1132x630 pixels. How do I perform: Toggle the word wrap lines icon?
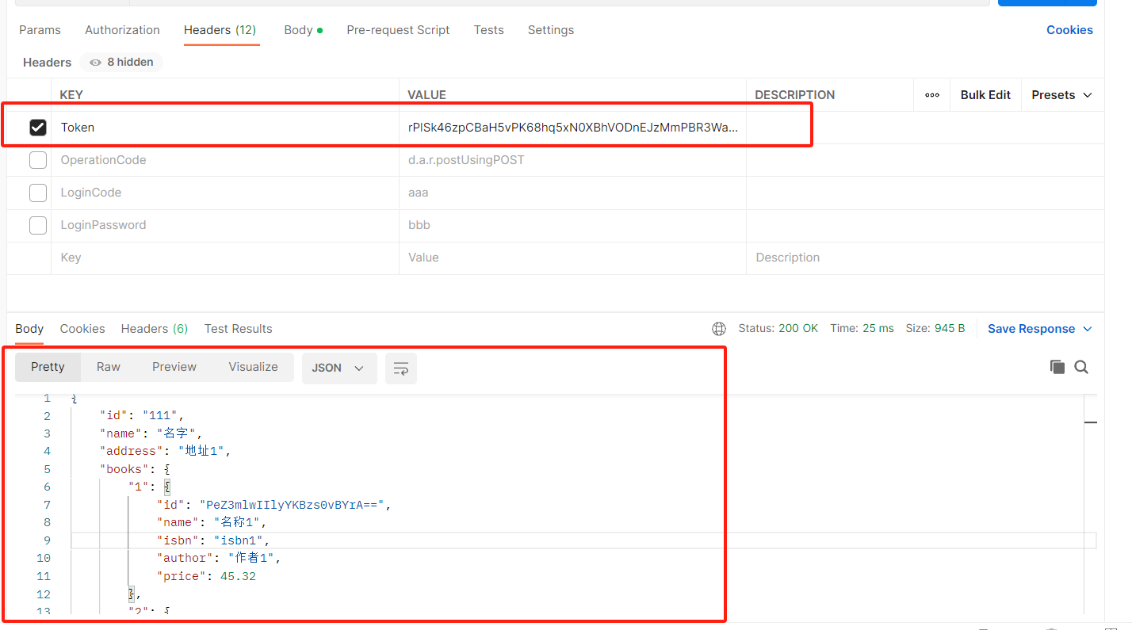point(401,368)
